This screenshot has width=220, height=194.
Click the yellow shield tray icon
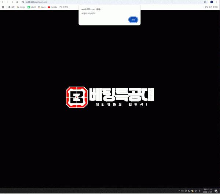pos(192,191)
